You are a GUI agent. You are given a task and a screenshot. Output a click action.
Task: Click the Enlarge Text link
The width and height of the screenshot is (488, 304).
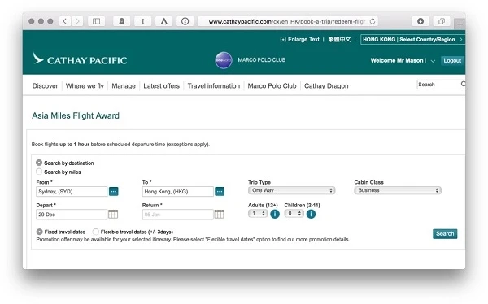coord(300,40)
